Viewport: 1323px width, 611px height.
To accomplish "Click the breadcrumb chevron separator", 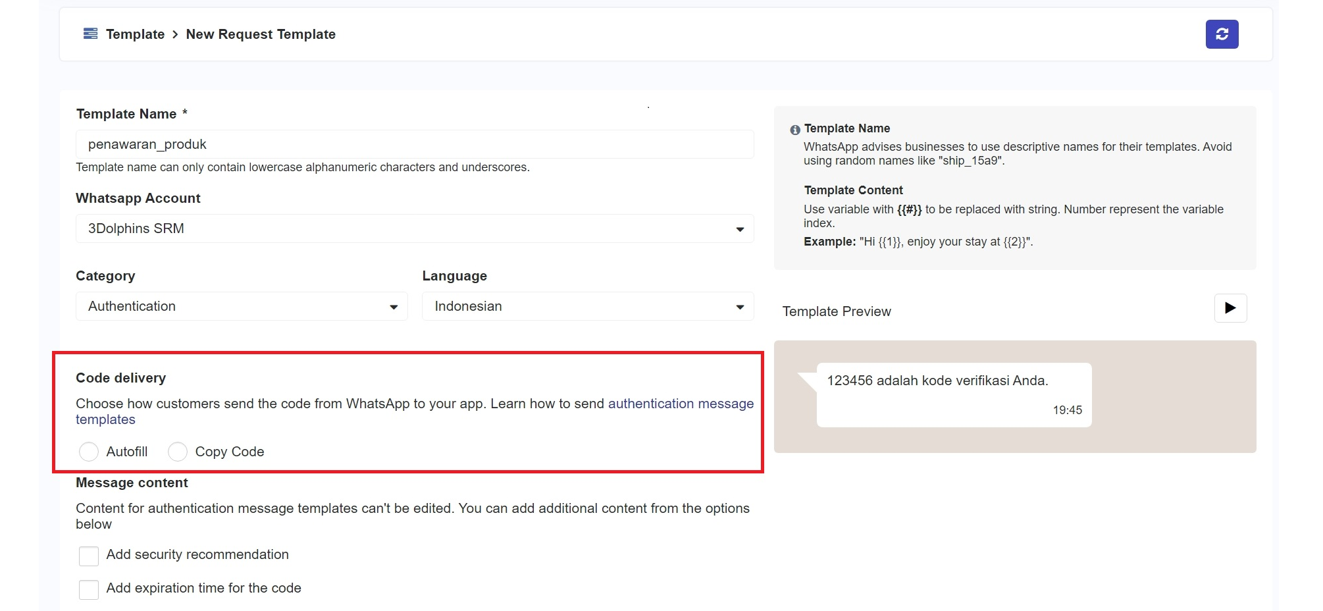I will coord(175,34).
